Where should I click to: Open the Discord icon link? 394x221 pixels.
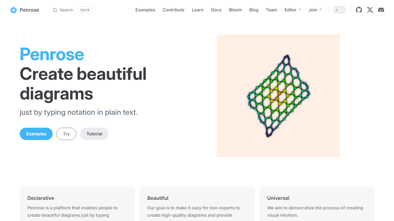[381, 10]
